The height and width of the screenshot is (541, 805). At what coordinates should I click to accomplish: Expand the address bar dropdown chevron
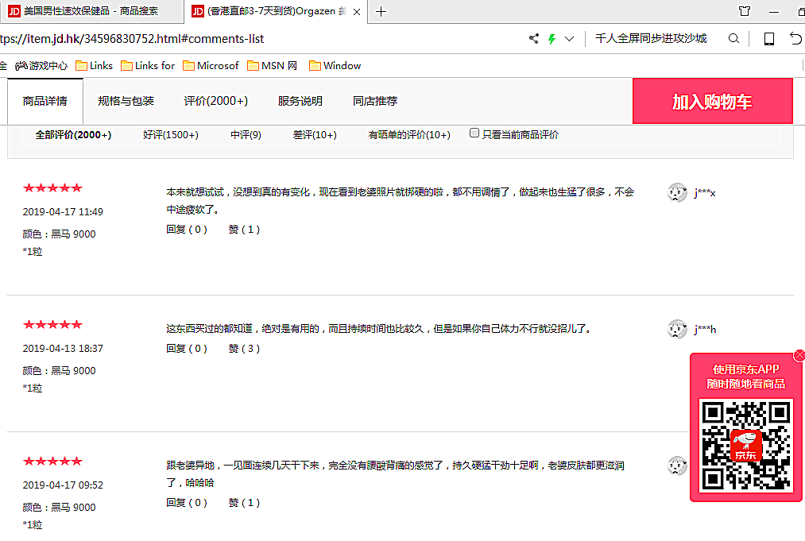569,39
